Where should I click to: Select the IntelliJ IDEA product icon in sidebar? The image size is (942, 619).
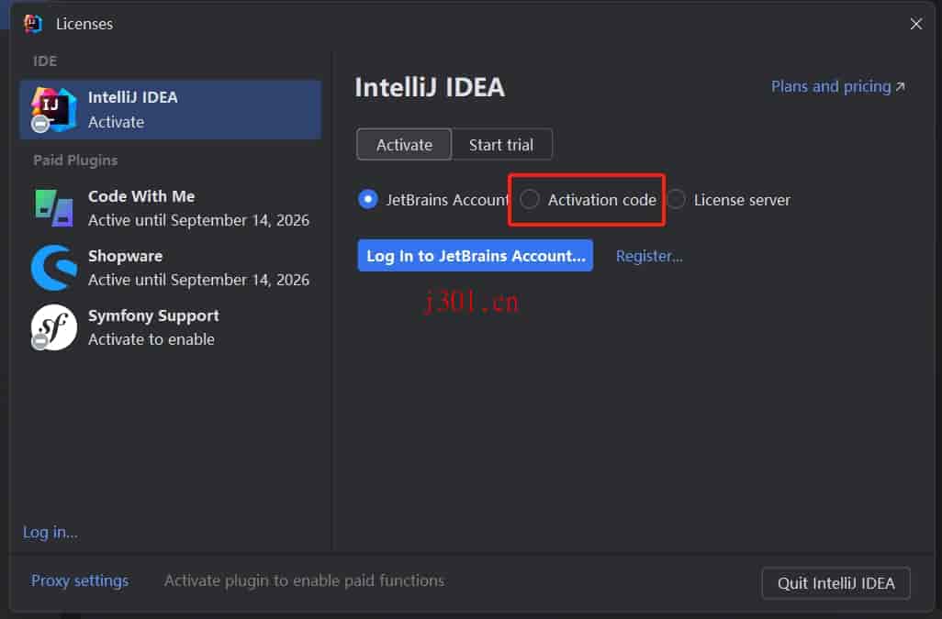point(53,109)
